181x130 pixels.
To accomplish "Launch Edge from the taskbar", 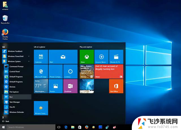I will [x=66, y=127].
